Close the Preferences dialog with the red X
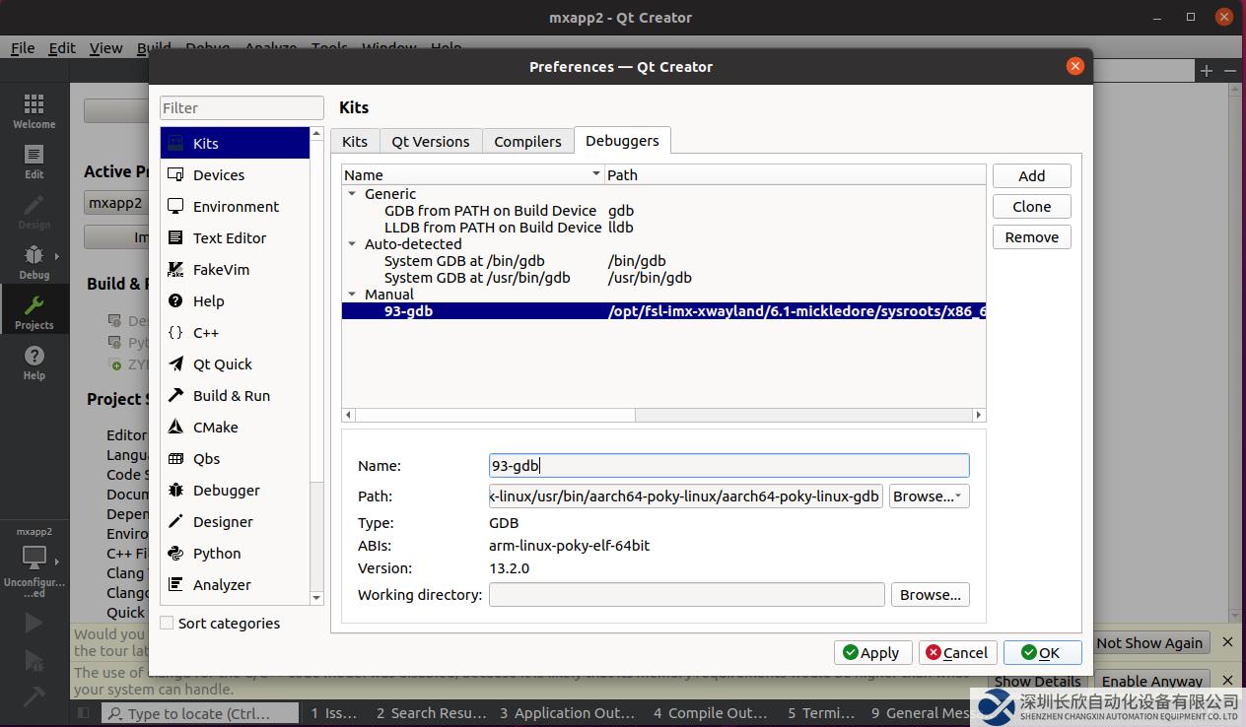The image size is (1246, 727). (1074, 66)
